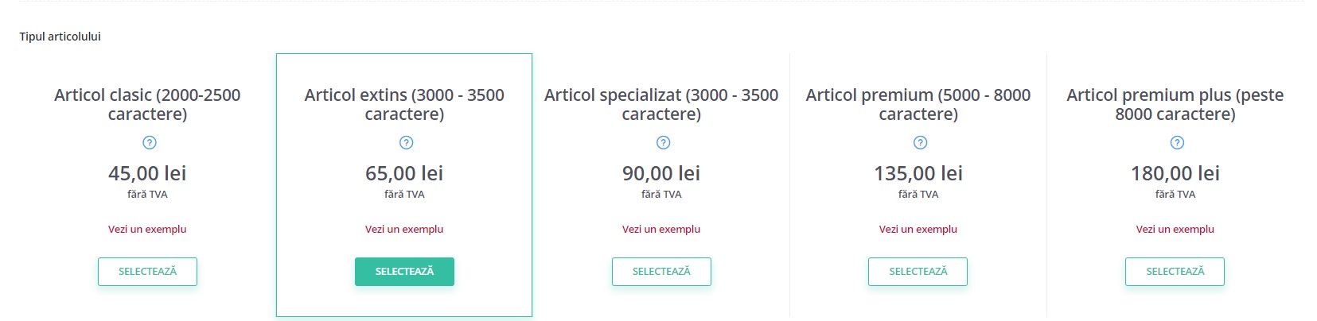
Task: Click the Articol specializat card title
Action: [661, 105]
